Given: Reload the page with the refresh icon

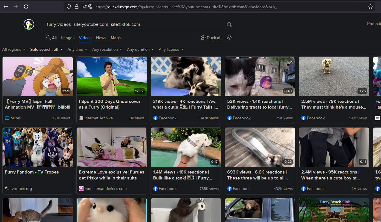Looking at the screenshot, I should (26, 7).
